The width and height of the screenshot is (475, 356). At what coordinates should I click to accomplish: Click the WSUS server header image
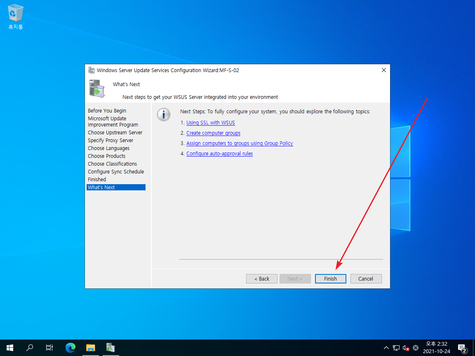click(x=97, y=89)
